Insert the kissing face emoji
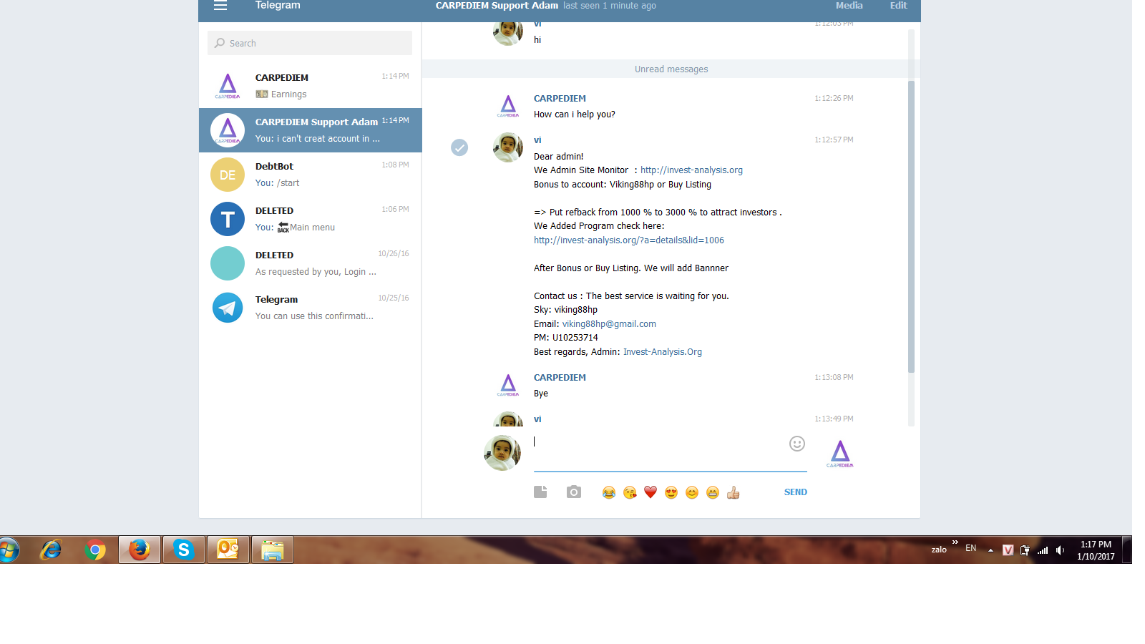Screen dimensions: 1145x644 point(630,492)
